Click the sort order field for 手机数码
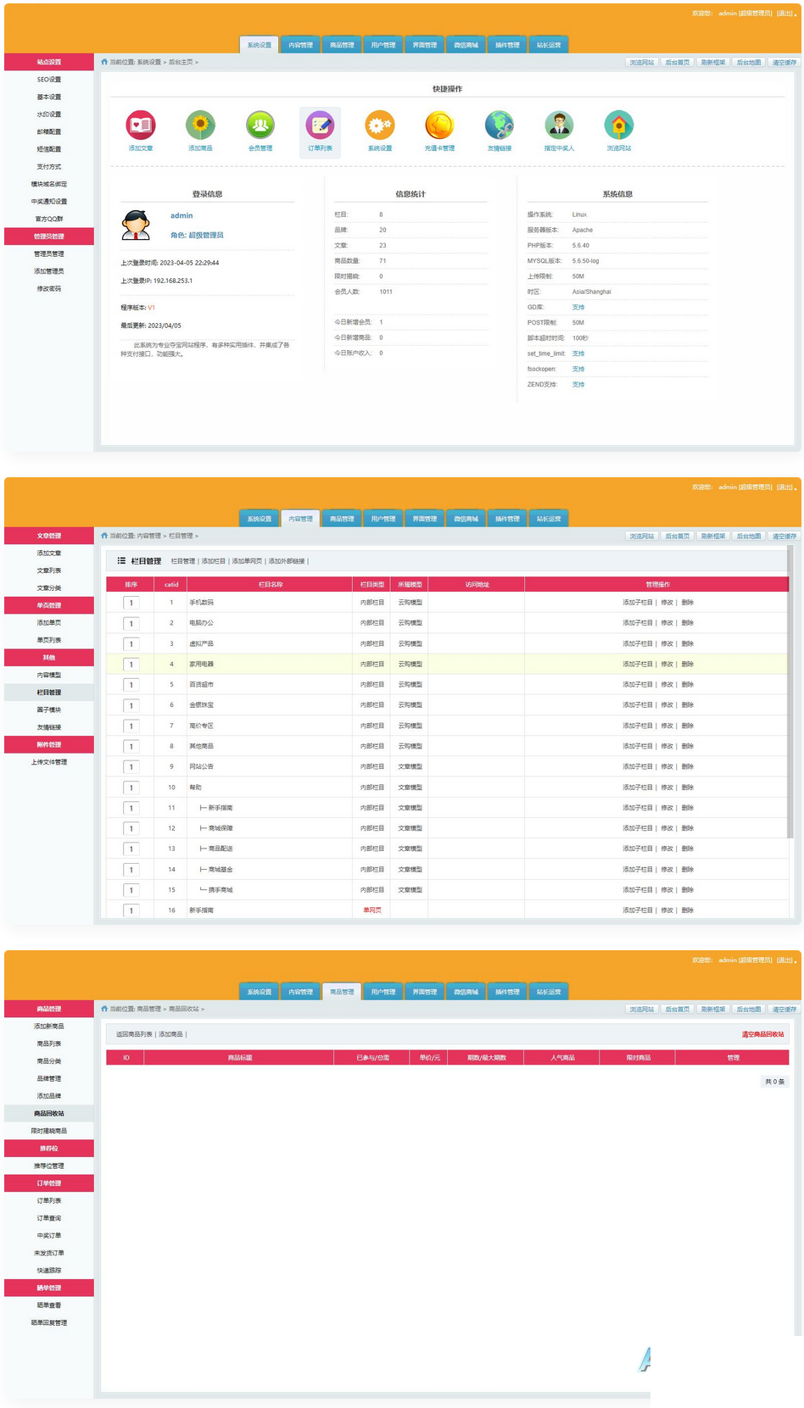 click(x=131, y=603)
